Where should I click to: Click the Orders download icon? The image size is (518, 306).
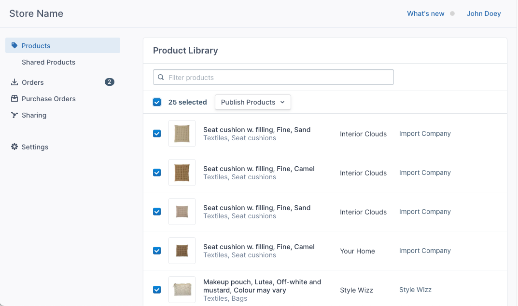(x=14, y=82)
